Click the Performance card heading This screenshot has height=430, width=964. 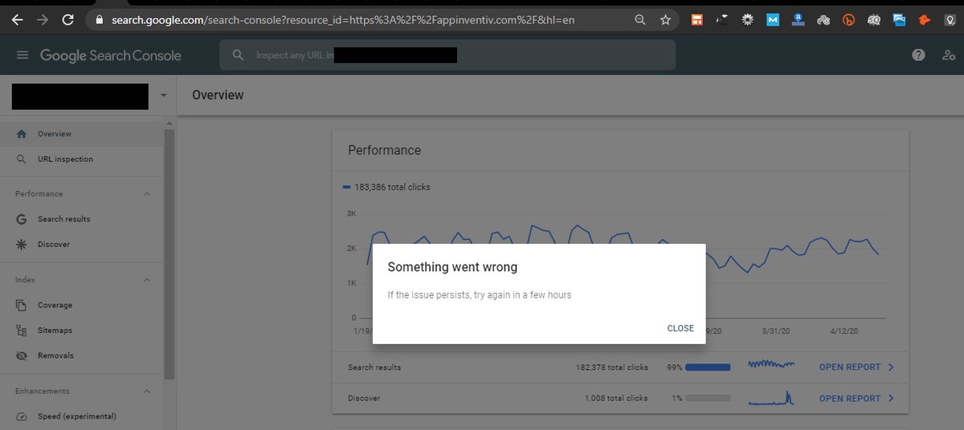384,150
